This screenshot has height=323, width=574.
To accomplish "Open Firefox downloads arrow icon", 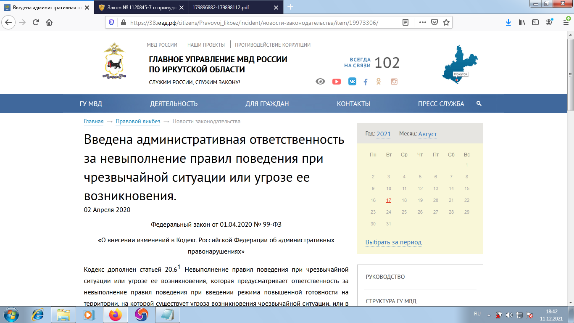I will [508, 22].
